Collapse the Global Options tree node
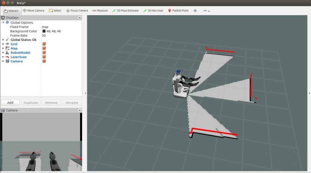Viewport: 311px width, 173px height. pos(3,22)
